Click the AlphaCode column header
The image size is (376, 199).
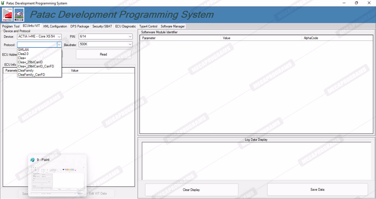(x=337, y=38)
